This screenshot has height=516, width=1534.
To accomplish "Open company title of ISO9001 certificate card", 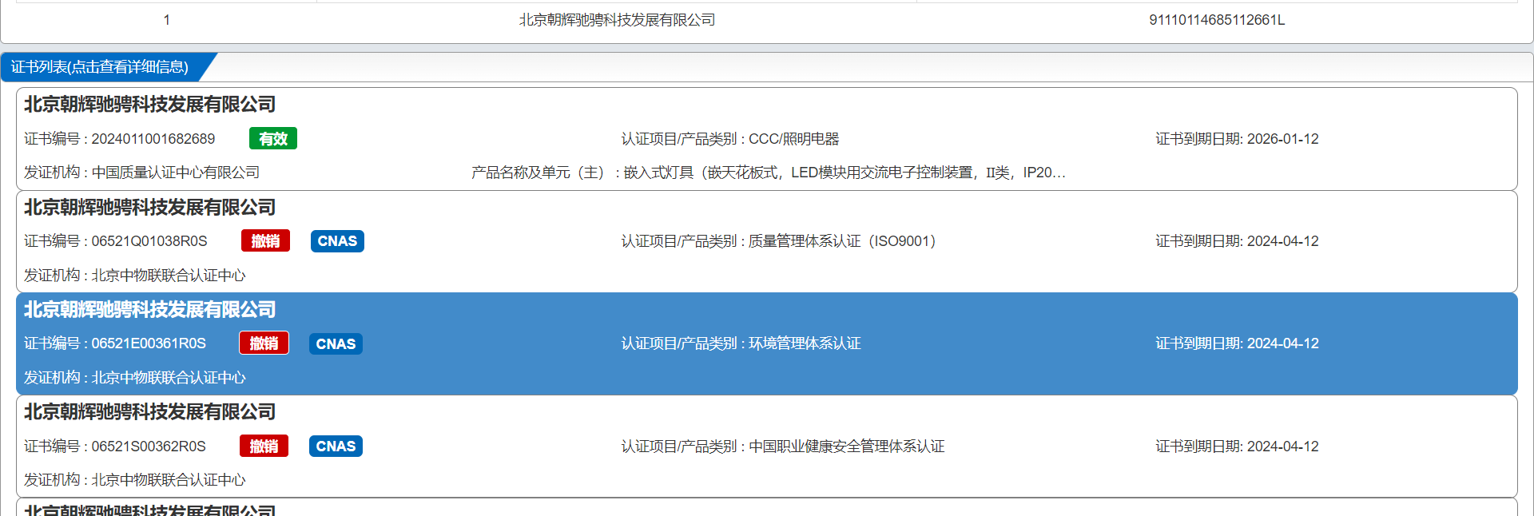I will (x=150, y=208).
